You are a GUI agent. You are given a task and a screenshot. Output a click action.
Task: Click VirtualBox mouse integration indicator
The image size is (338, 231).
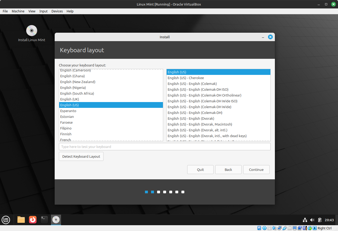(310, 228)
